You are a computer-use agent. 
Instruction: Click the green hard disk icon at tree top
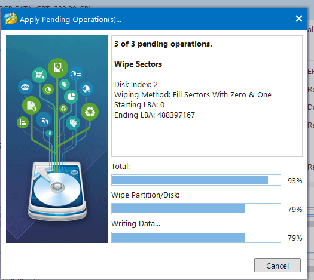click(58, 68)
